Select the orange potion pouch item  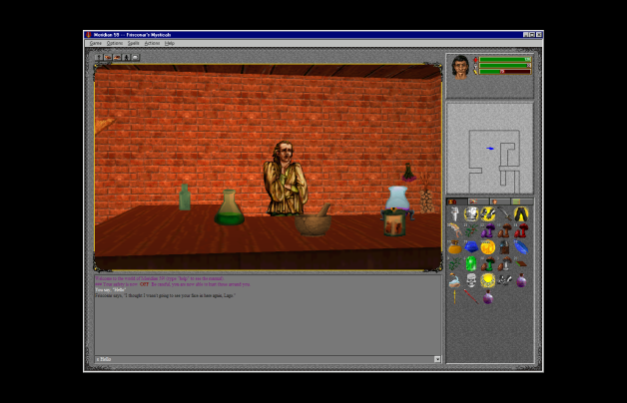coord(454,247)
